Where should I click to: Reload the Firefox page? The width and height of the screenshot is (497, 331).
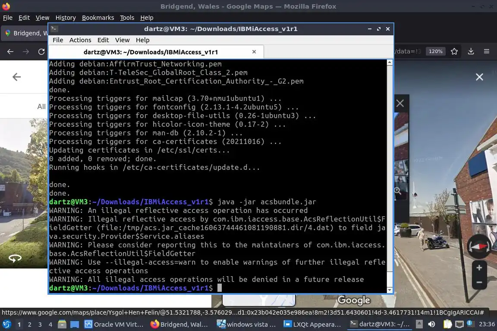pos(41,52)
